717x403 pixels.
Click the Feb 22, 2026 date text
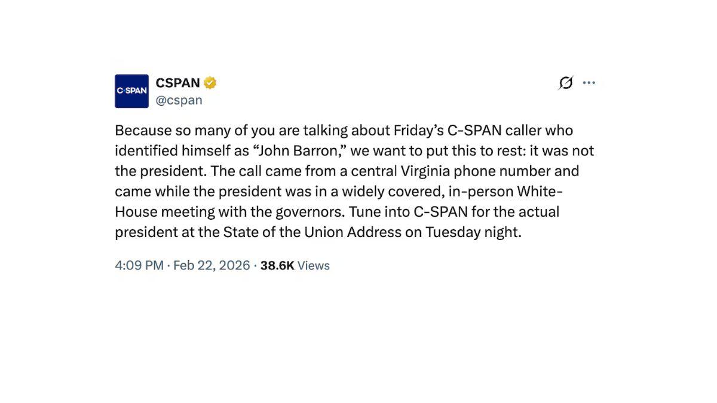coord(212,265)
